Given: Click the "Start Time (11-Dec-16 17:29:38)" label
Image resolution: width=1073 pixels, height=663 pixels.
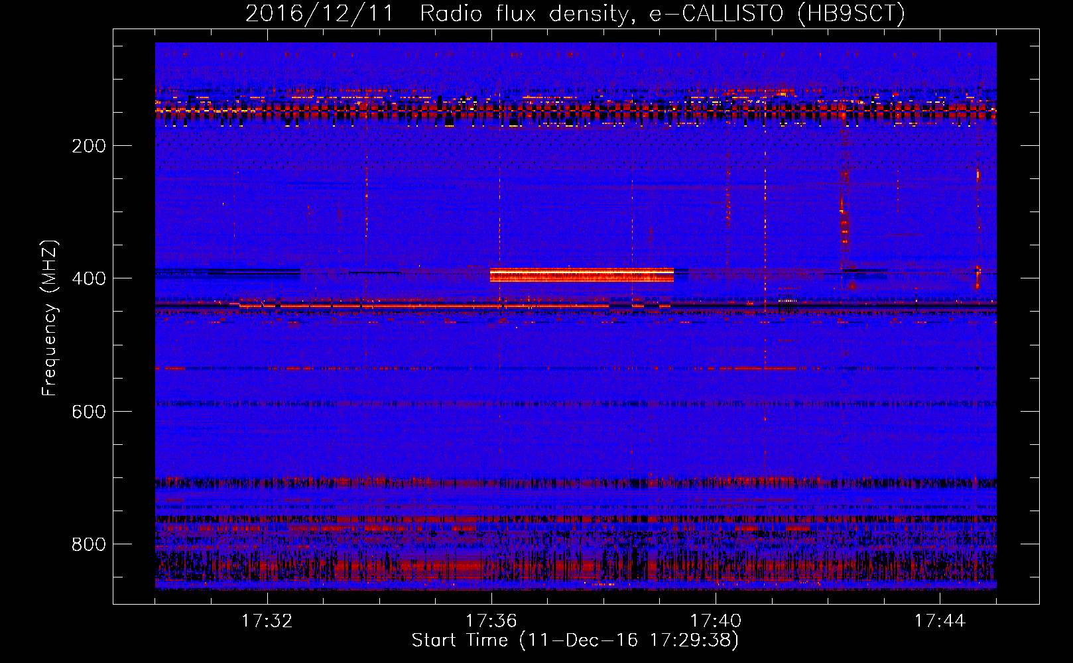Looking at the screenshot, I should point(575,640).
